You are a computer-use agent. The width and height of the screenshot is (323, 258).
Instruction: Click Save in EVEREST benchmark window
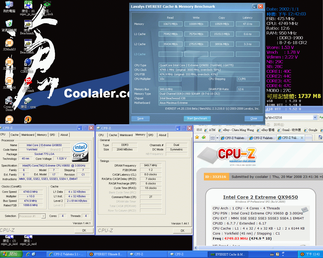[x=141, y=118]
